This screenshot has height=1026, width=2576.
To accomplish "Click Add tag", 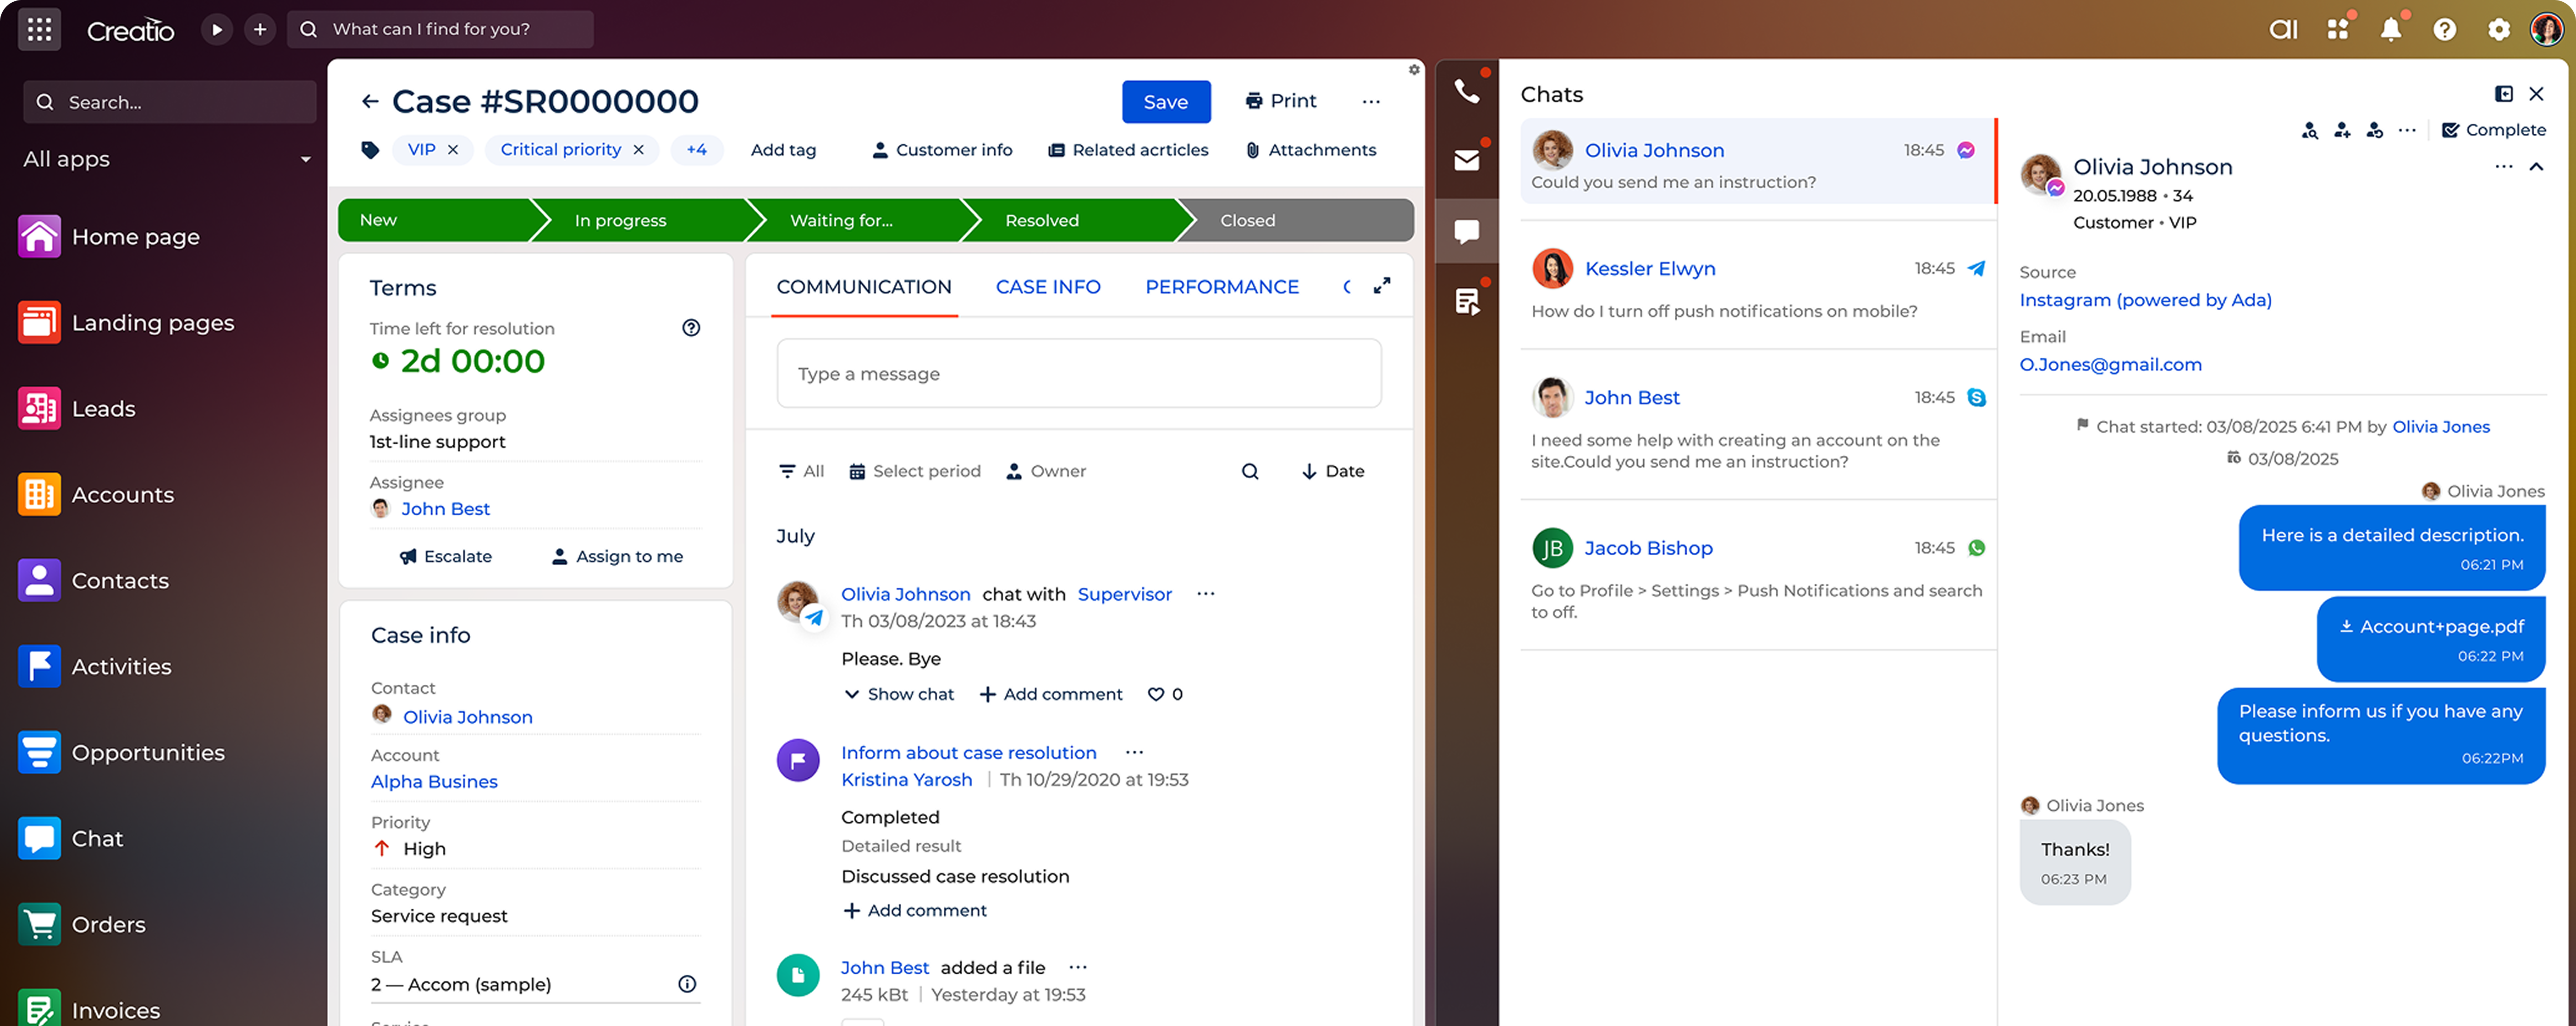I will click(x=783, y=150).
